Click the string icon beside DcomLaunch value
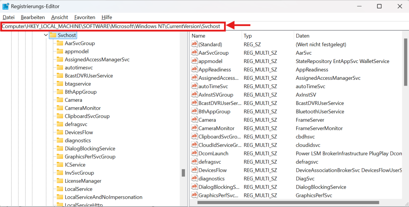409x207 pixels. [x=194, y=153]
